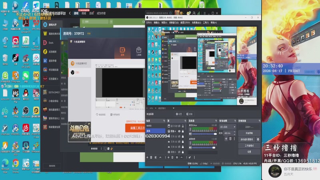Open scene filters icon below Scenes list
This screenshot has height=180, width=320.
[x=156, y=157]
